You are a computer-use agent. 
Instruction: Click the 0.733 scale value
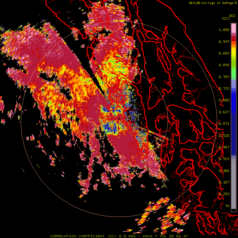pos(224,89)
